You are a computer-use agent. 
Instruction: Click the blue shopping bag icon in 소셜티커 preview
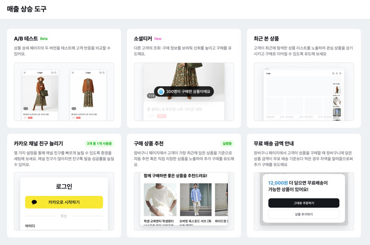click(x=161, y=91)
